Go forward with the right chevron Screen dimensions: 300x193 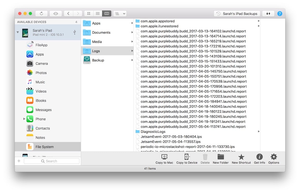click(x=78, y=13)
